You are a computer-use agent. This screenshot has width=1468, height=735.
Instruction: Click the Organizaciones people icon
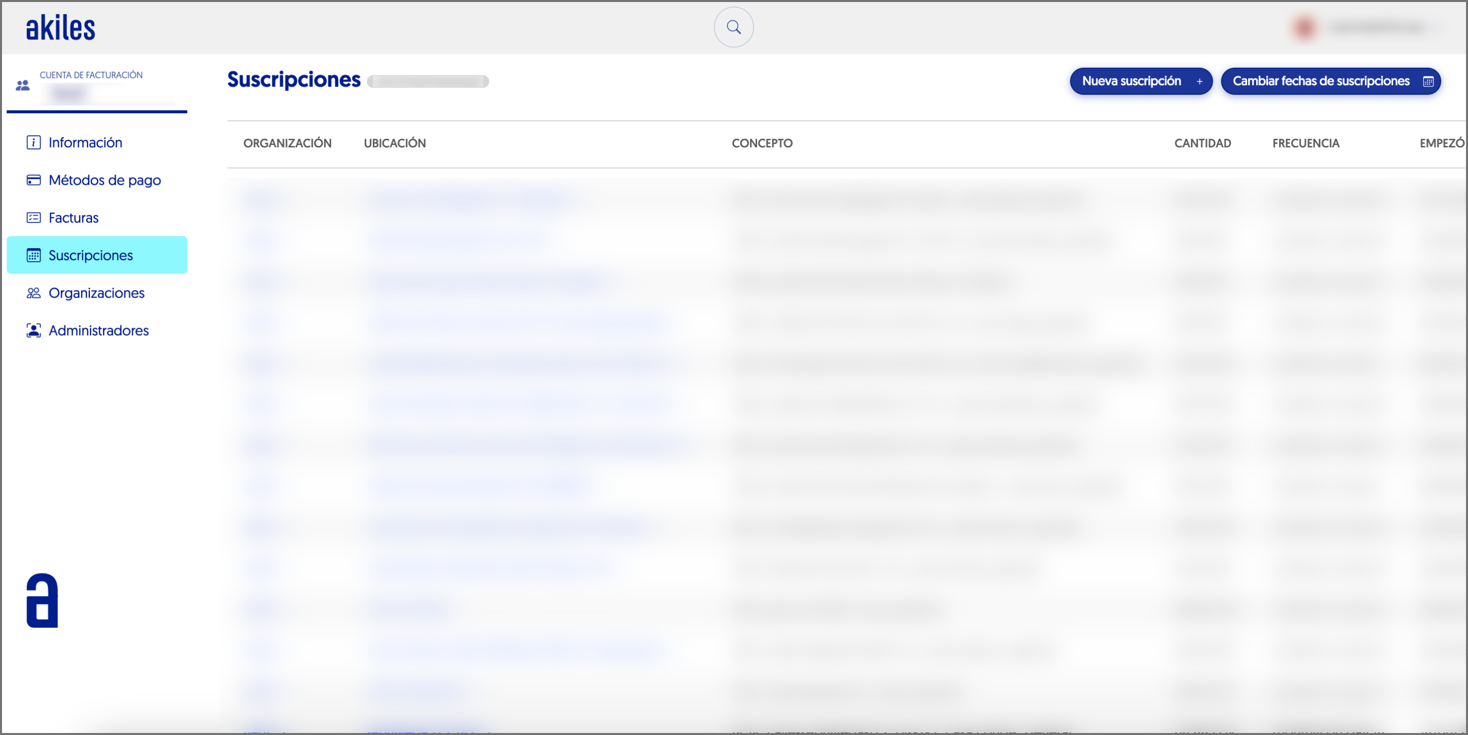click(33, 293)
